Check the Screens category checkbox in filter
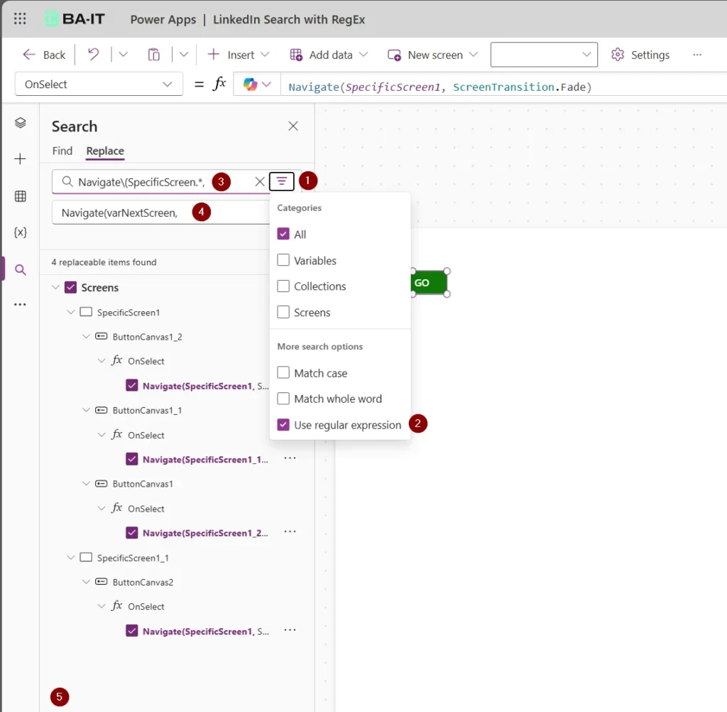The image size is (727, 712). pos(283,312)
